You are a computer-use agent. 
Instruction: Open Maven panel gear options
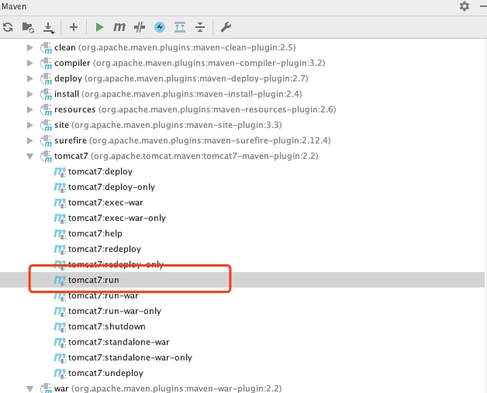(465, 6)
